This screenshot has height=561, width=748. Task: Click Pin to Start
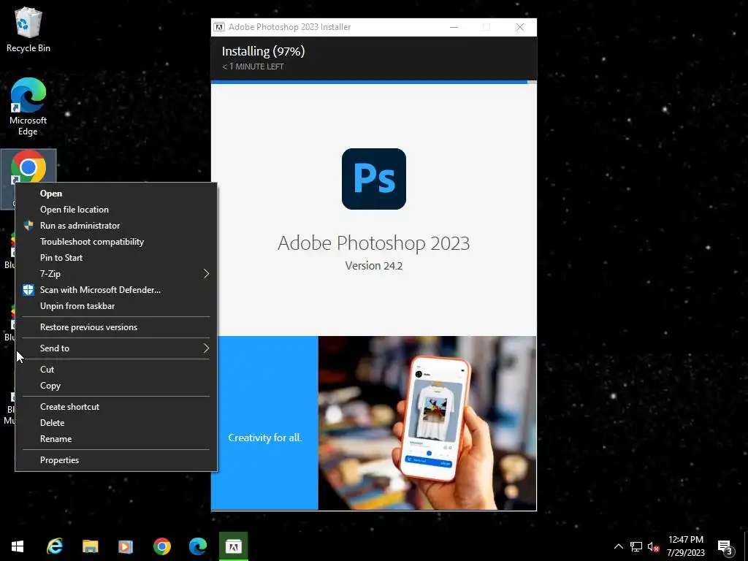pyautogui.click(x=116, y=258)
